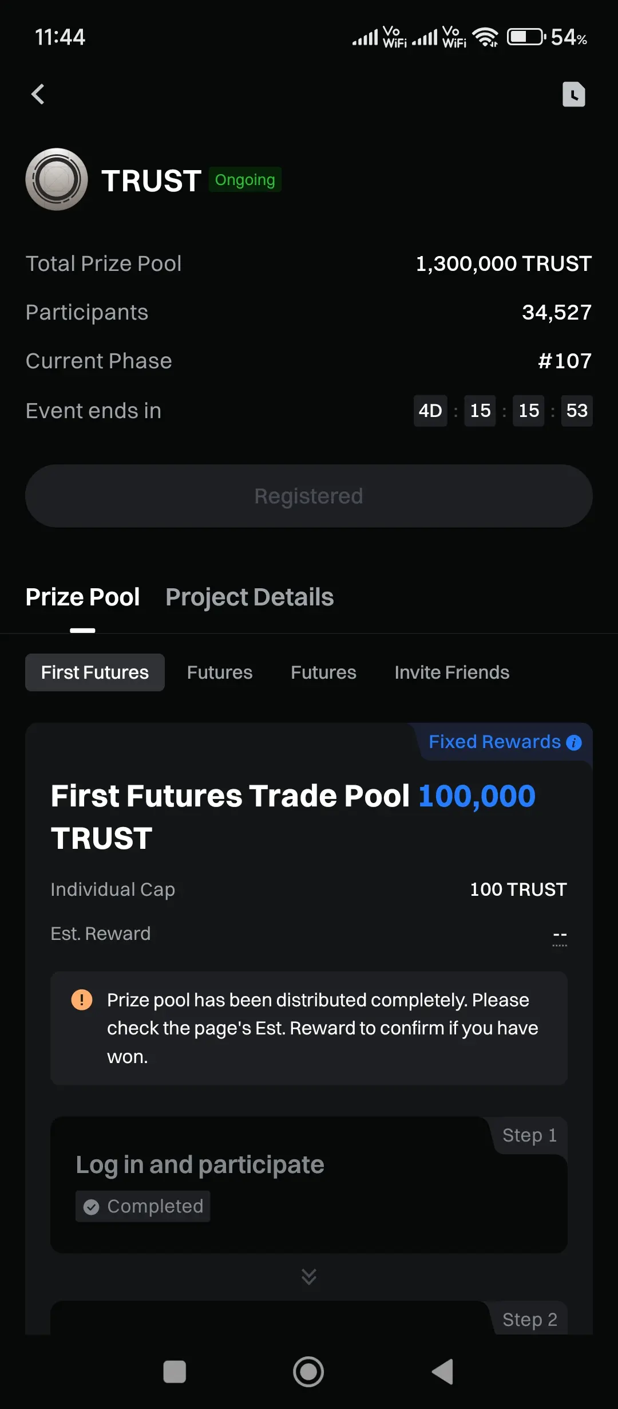The width and height of the screenshot is (618, 1409).
Task: Open the history clock document icon
Action: coord(573,95)
